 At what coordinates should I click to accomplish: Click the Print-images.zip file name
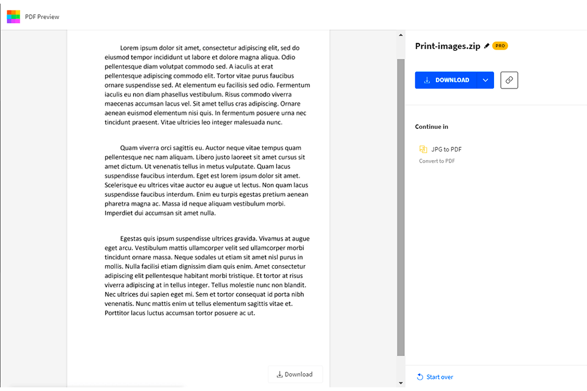pos(448,46)
